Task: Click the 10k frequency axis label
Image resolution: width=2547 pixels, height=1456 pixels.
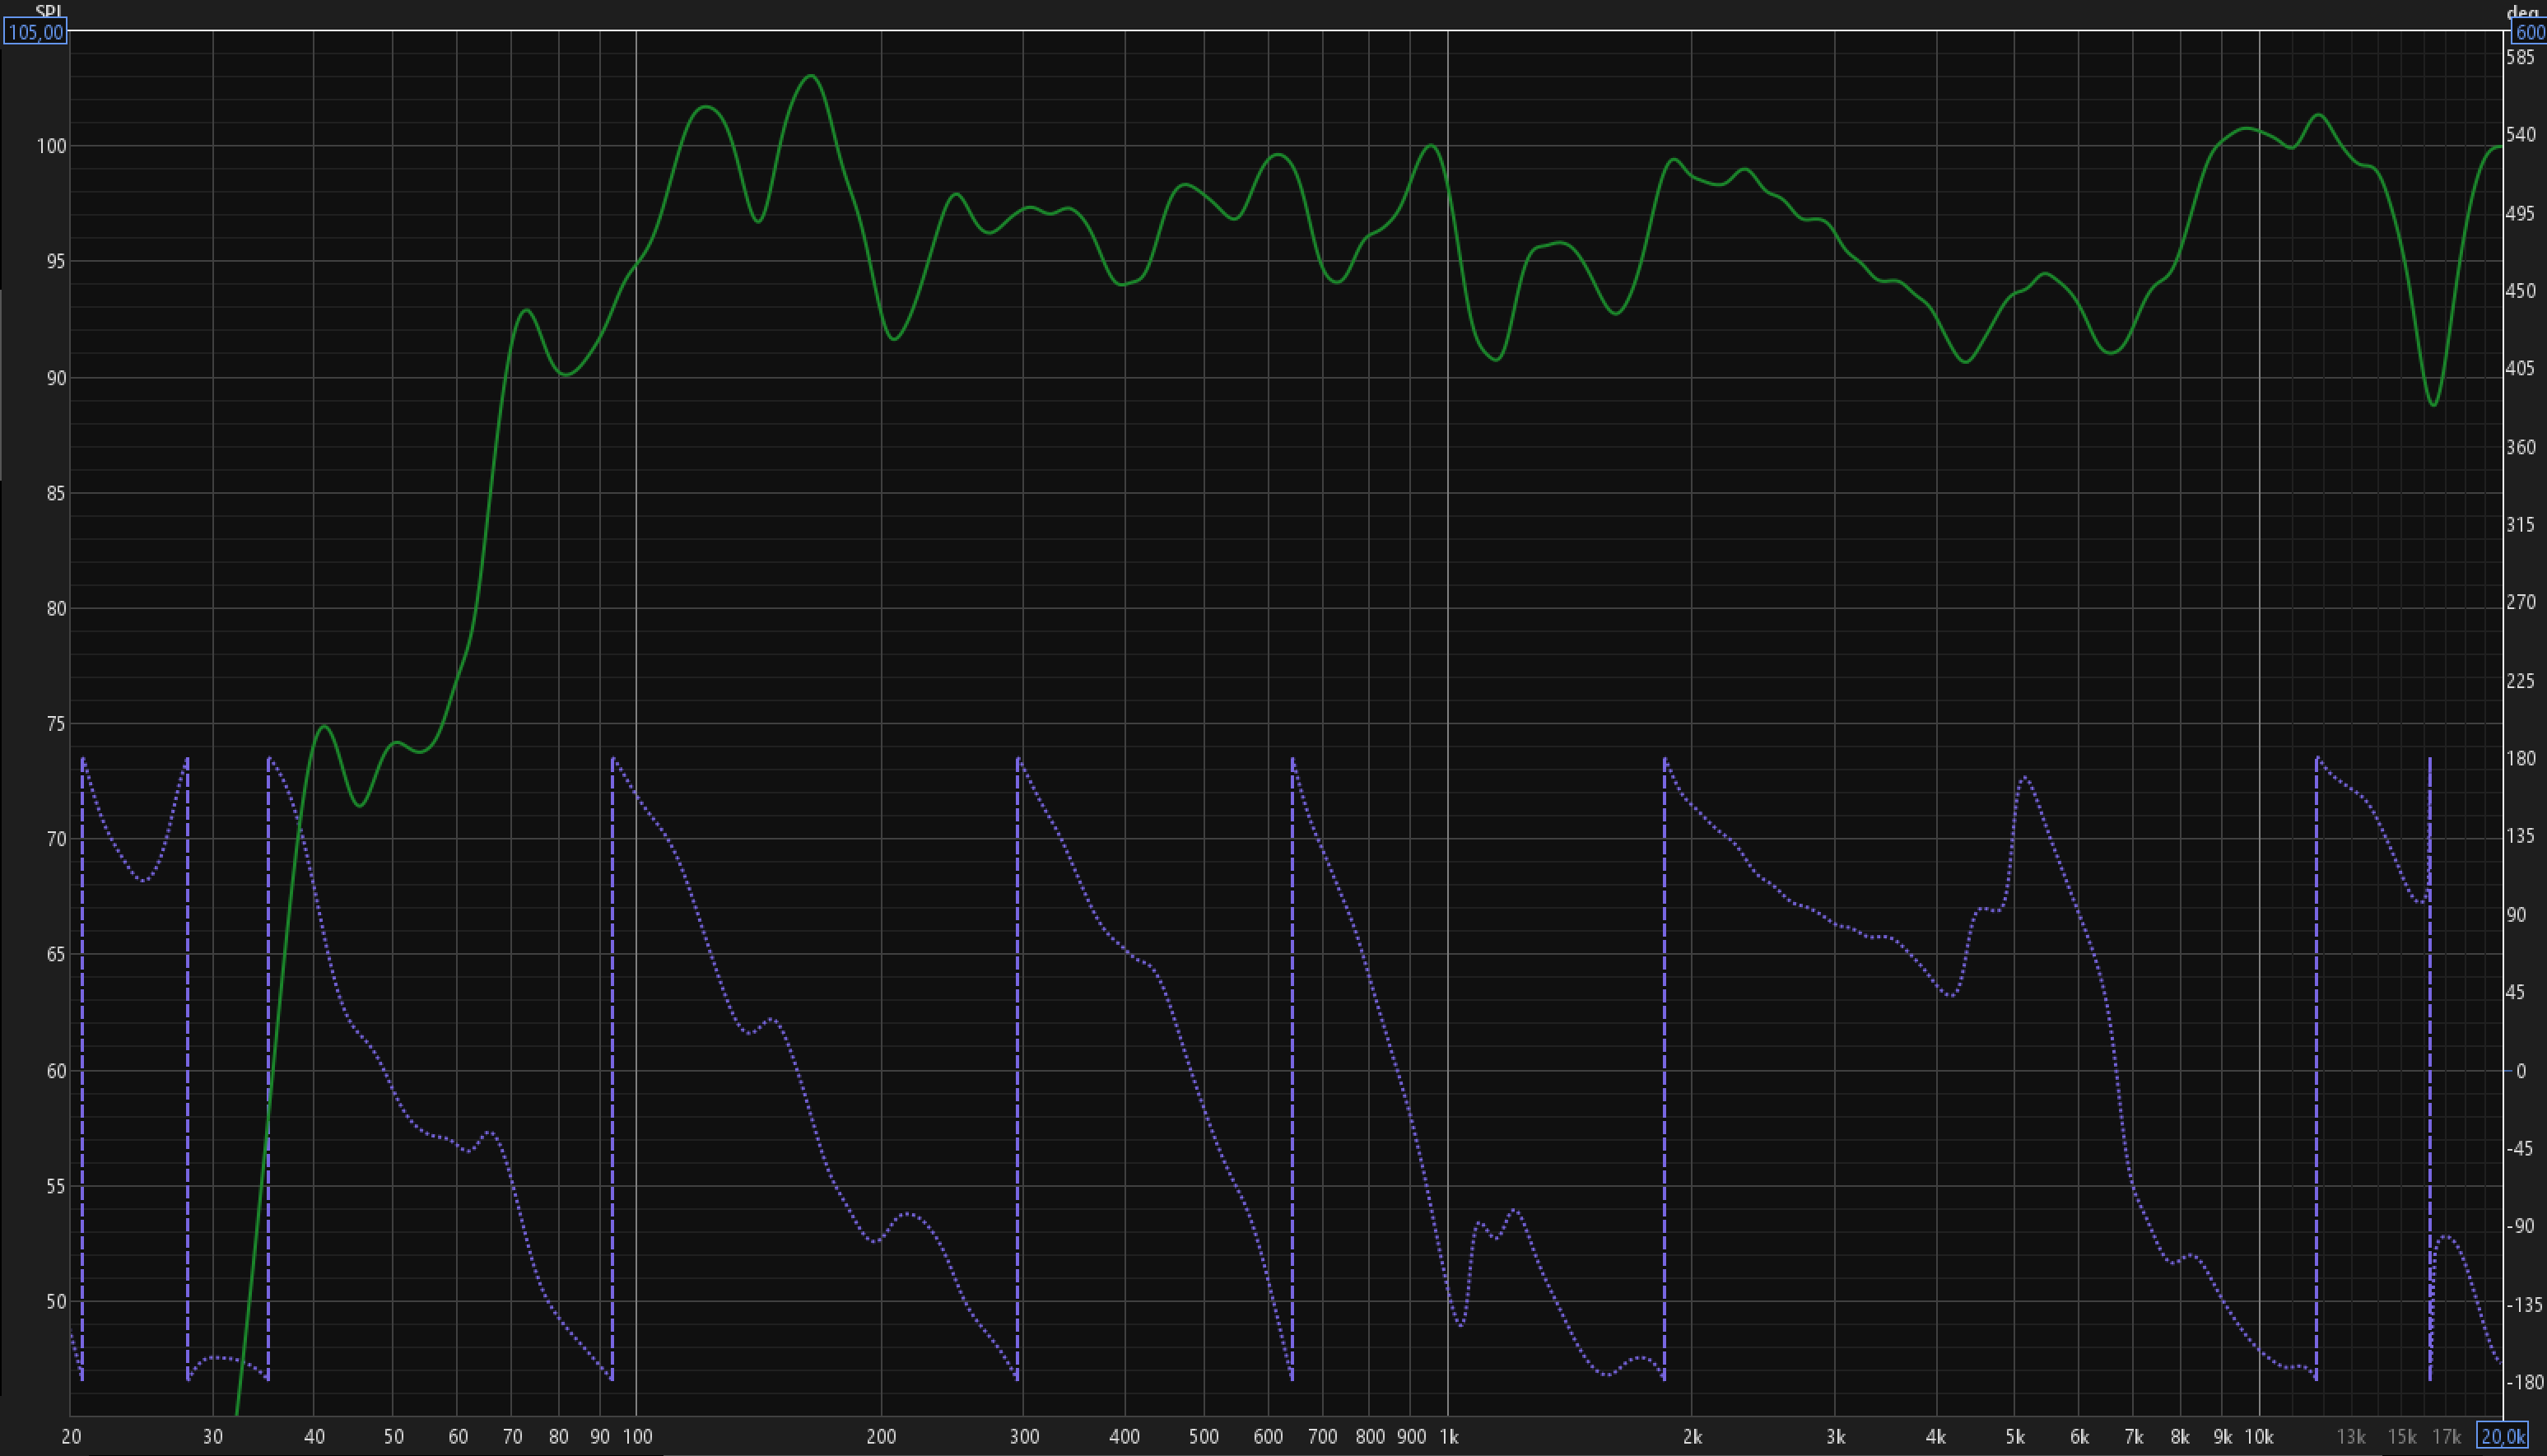Action: tap(2259, 1437)
